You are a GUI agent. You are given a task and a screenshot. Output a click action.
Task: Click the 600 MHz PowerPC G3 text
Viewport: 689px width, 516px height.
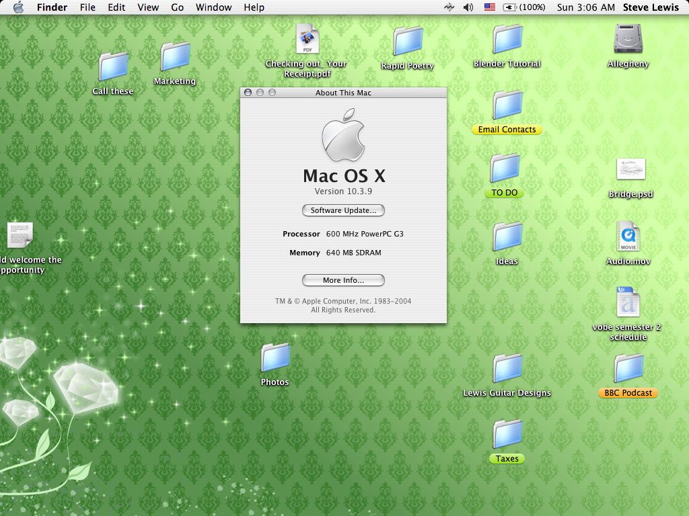pyautogui.click(x=365, y=234)
